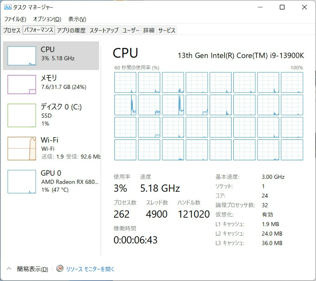Image resolution: width=316 pixels, height=281 pixels.
Task: Select the CPU usage graph thumbnail
Action: pos(22,56)
